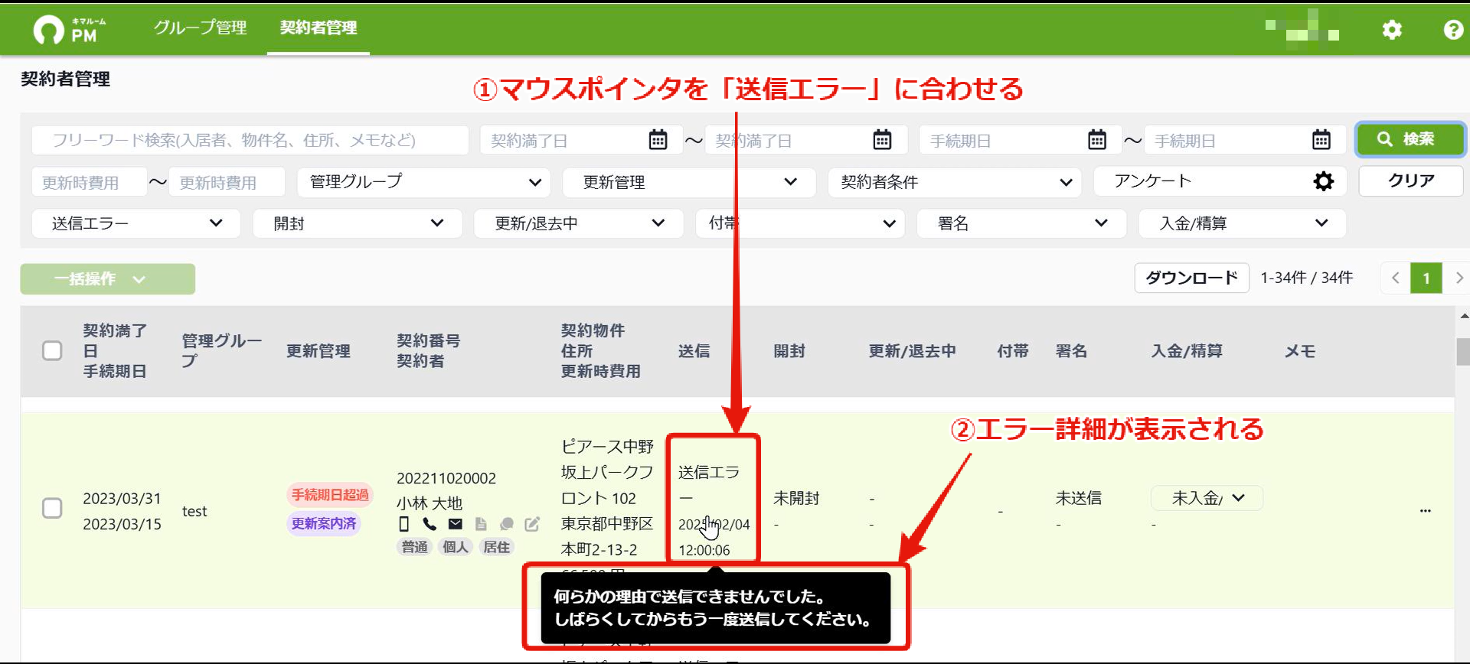Screen dimensions: 1470x664
Task: Click the 居住 tag
Action: pos(497,547)
